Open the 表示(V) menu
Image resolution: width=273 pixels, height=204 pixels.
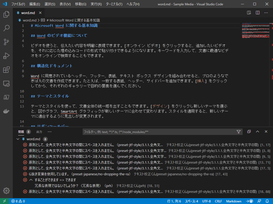(x=65, y=4)
